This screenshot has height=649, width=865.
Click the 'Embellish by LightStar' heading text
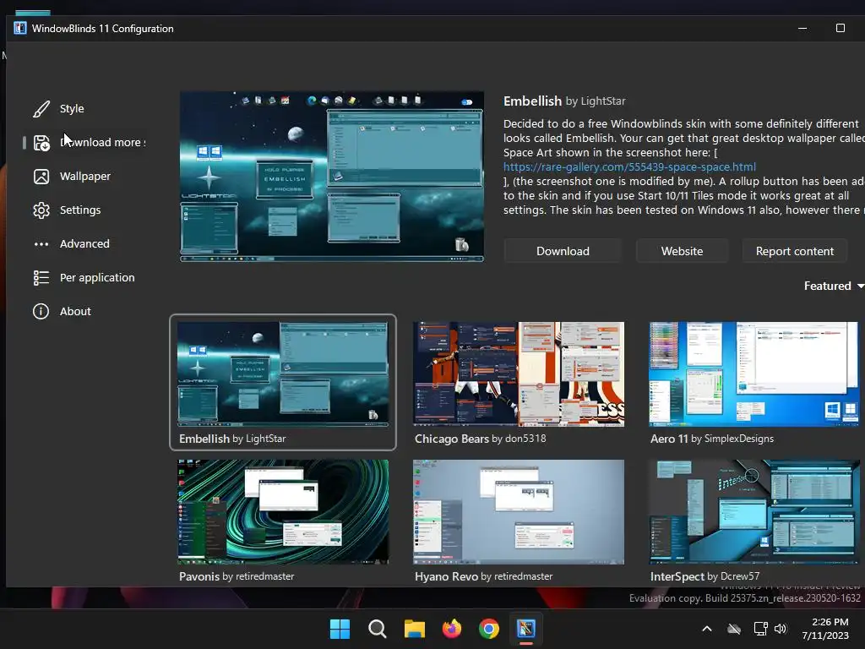click(564, 101)
